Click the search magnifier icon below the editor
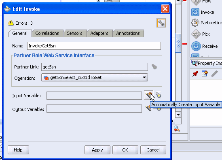Viewport: 222px width, 160px height. point(177,129)
